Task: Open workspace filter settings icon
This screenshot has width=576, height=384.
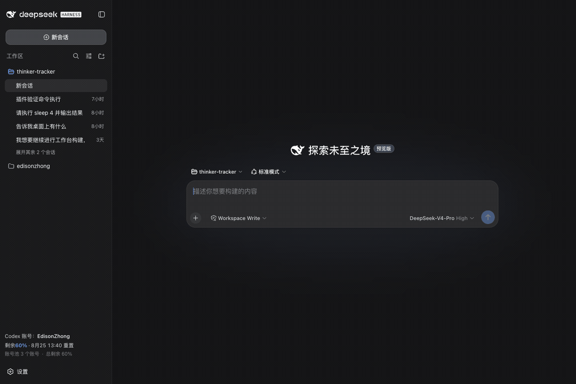Action: pyautogui.click(x=89, y=56)
